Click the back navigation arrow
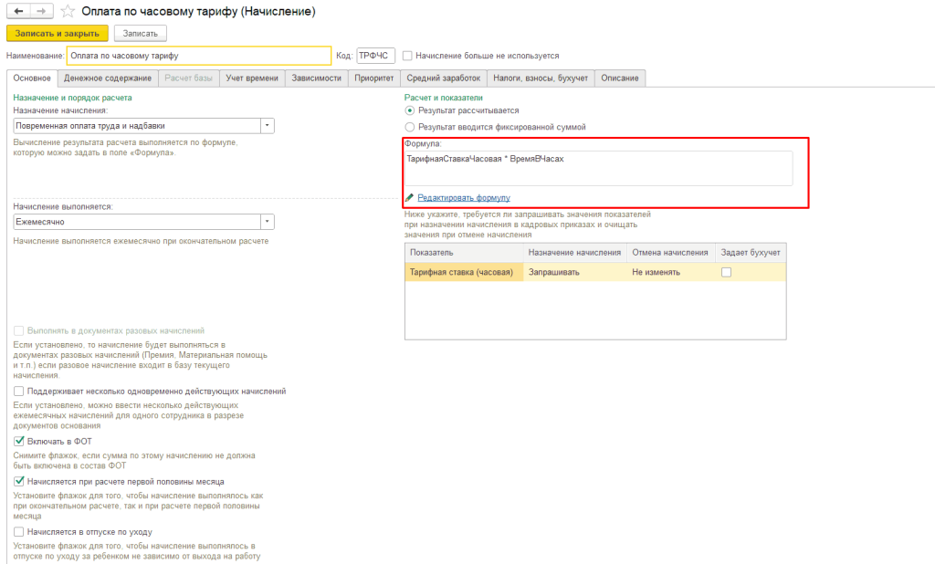935x564 pixels. click(x=18, y=12)
